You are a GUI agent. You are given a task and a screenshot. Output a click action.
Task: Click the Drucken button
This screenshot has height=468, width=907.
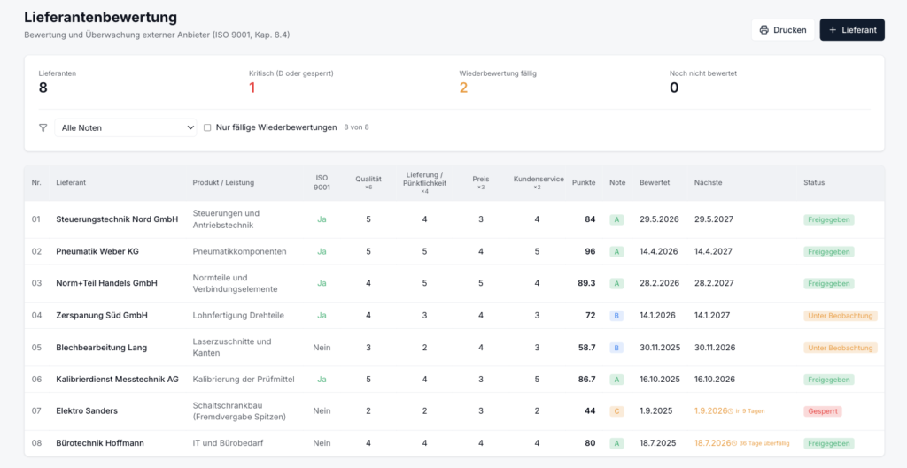tap(783, 30)
